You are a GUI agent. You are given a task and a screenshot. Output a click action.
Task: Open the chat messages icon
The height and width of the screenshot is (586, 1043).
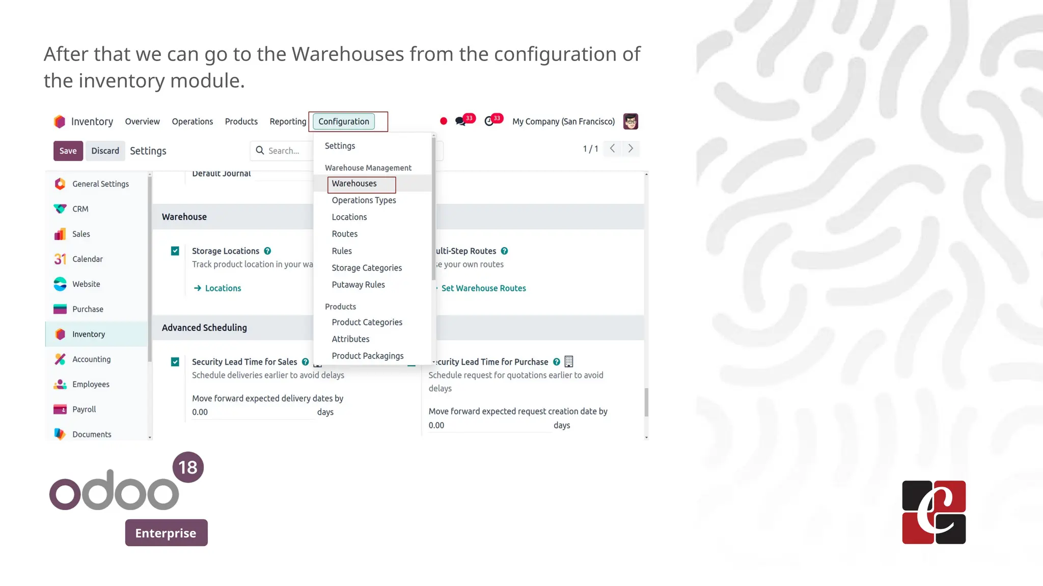click(x=460, y=122)
